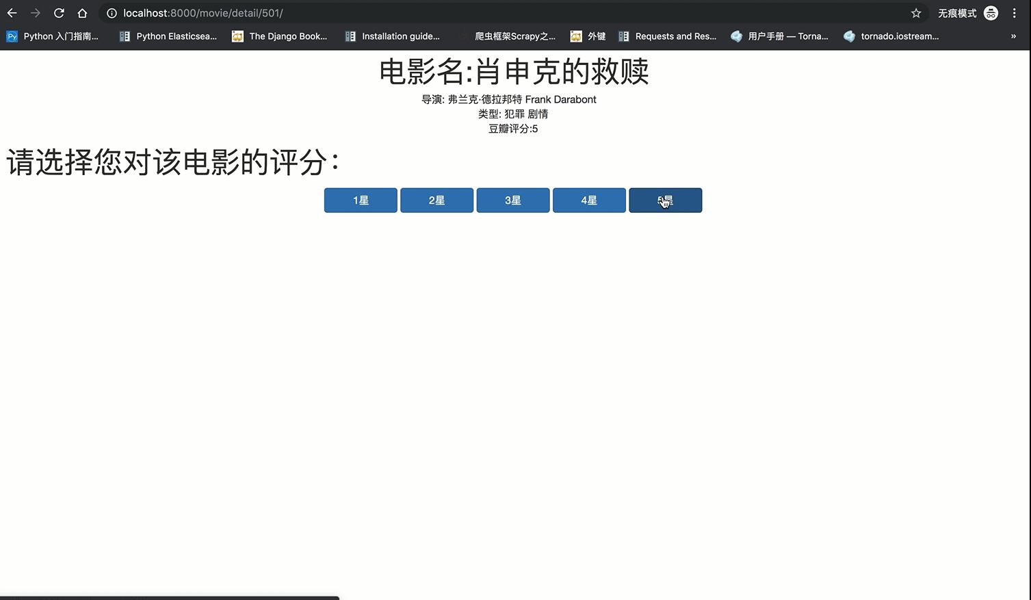Rate the movie 4星
Screen dimensions: 1031x600
point(589,200)
